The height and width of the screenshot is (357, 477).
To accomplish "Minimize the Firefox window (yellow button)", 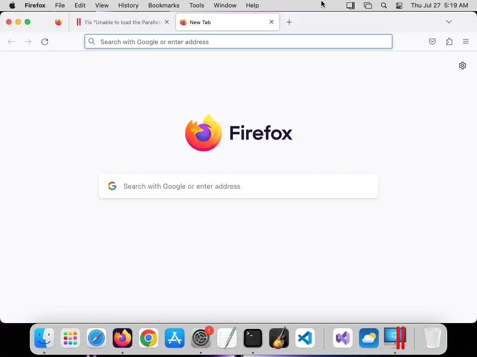I will [x=18, y=22].
